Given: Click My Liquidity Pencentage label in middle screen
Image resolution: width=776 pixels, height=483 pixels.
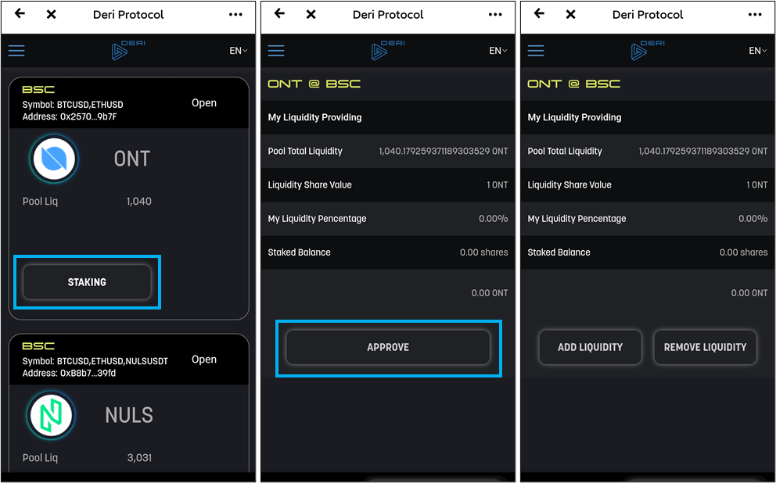Looking at the screenshot, I should [318, 219].
